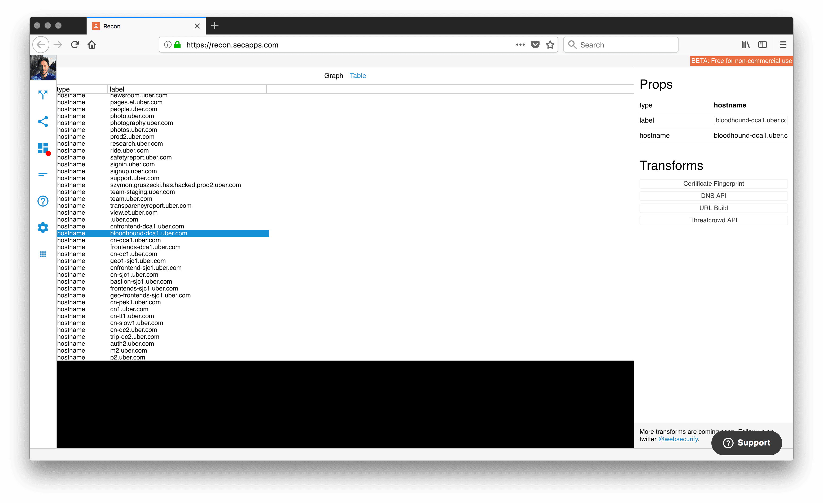This screenshot has height=503, width=823.
Task: Click the short lines sidebar icon
Action: [43, 175]
